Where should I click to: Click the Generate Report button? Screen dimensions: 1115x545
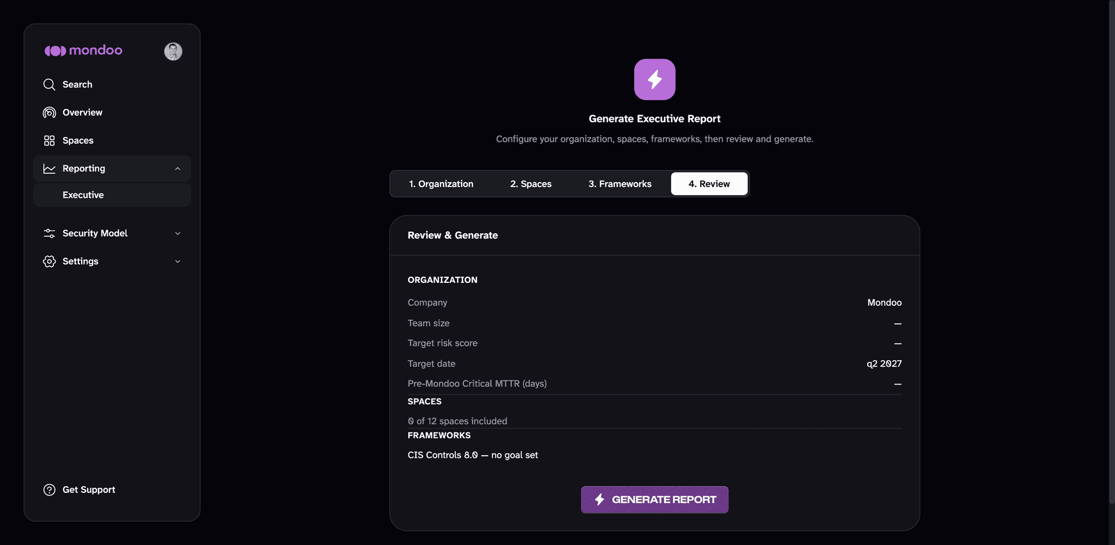coord(654,500)
